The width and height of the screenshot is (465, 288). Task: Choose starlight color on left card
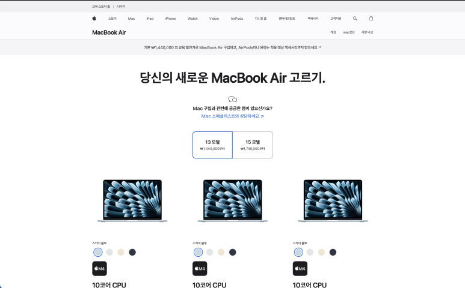[121, 252]
